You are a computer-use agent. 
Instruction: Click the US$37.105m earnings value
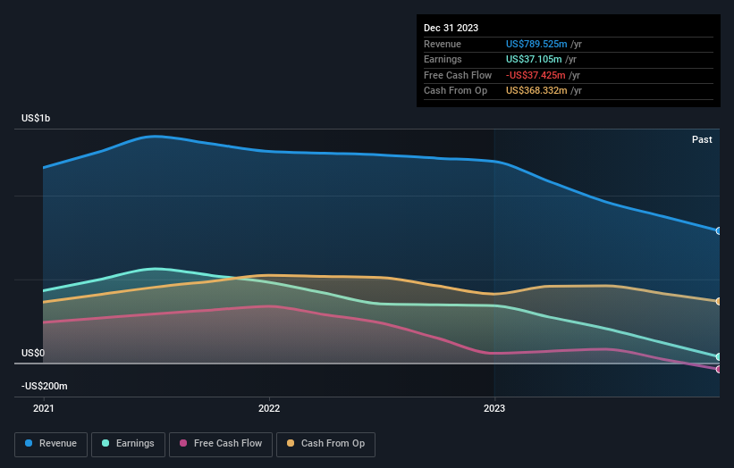(x=534, y=59)
